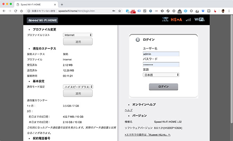Click the 通信量カウンター label

[37, 100]
